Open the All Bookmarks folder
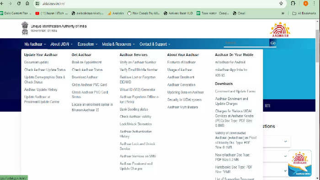This screenshot has width=320, height=180. pyautogui.click(x=304, y=13)
